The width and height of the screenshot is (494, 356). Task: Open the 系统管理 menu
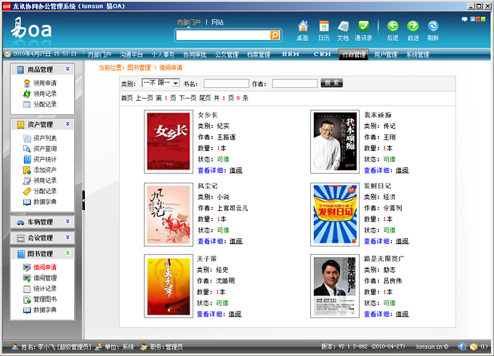418,54
